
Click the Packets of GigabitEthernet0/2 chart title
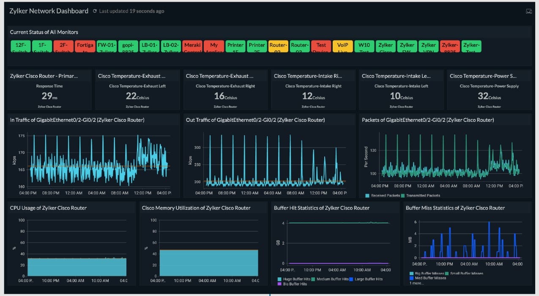click(428, 120)
